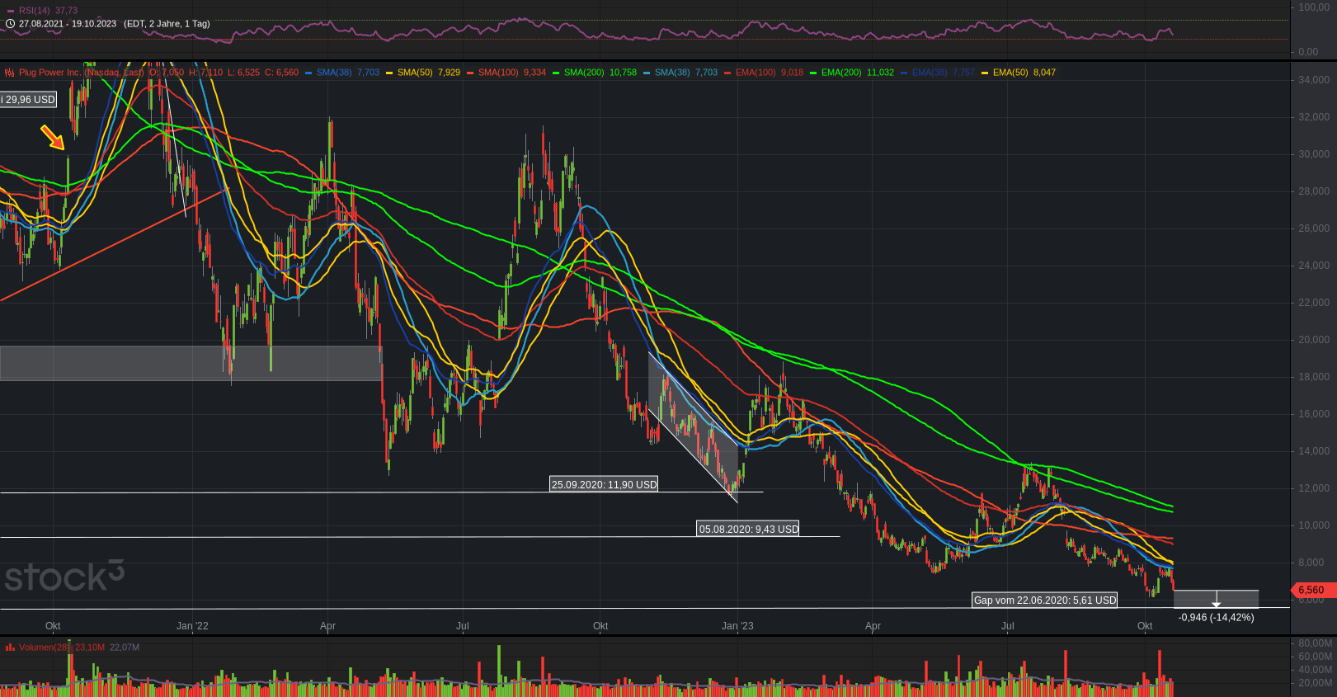Click the closing value C: 6,560
This screenshot has width=1337, height=697.
click(282, 73)
